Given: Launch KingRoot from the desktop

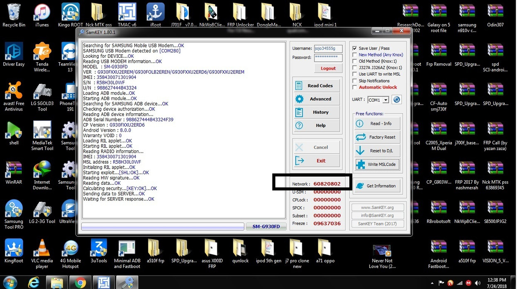Looking at the screenshot, I should click(x=14, y=251).
